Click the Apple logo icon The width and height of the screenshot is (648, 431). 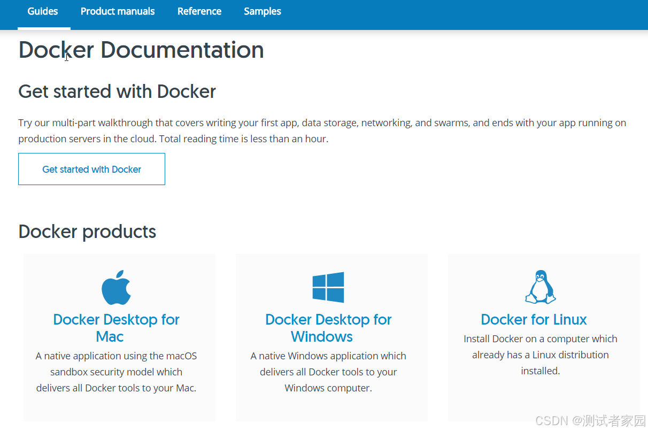click(117, 288)
